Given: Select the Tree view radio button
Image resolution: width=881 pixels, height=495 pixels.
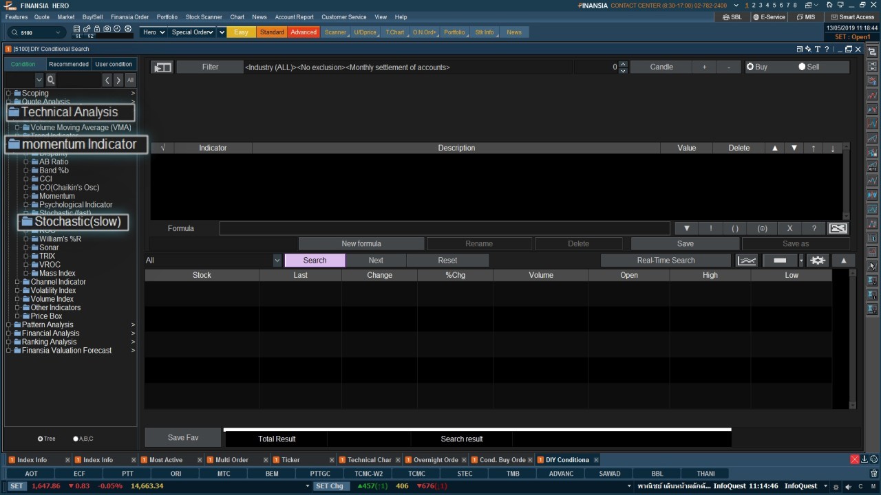Looking at the screenshot, I should (x=41, y=439).
